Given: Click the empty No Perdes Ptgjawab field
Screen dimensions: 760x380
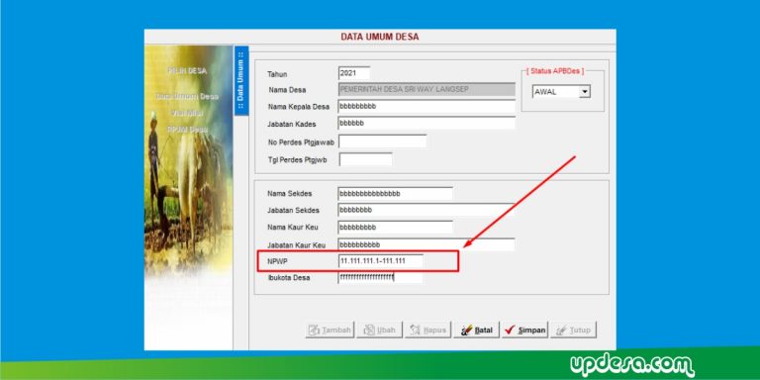Looking at the screenshot, I should pyautogui.click(x=382, y=142).
